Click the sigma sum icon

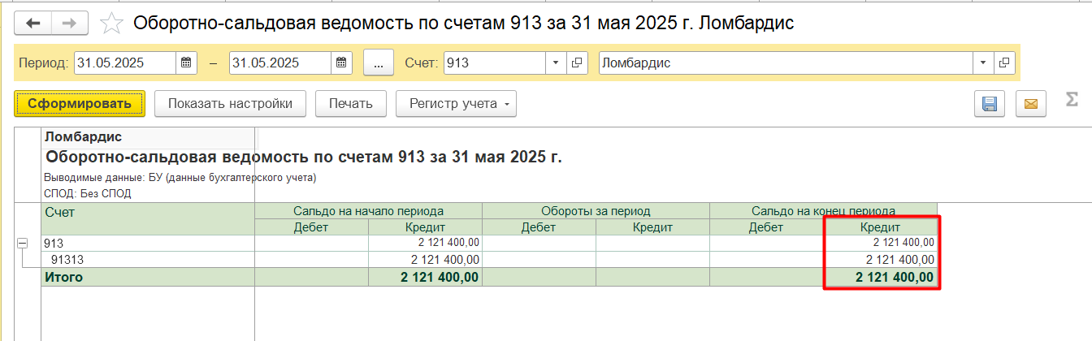(x=1072, y=101)
